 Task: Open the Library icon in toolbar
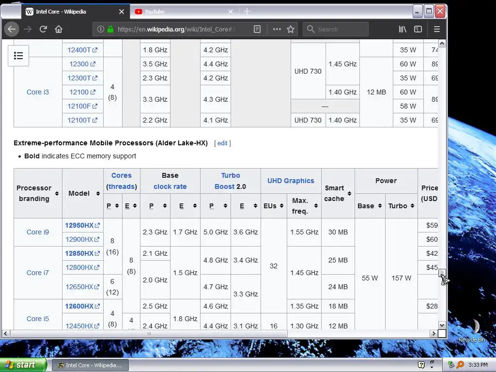pos(403,29)
